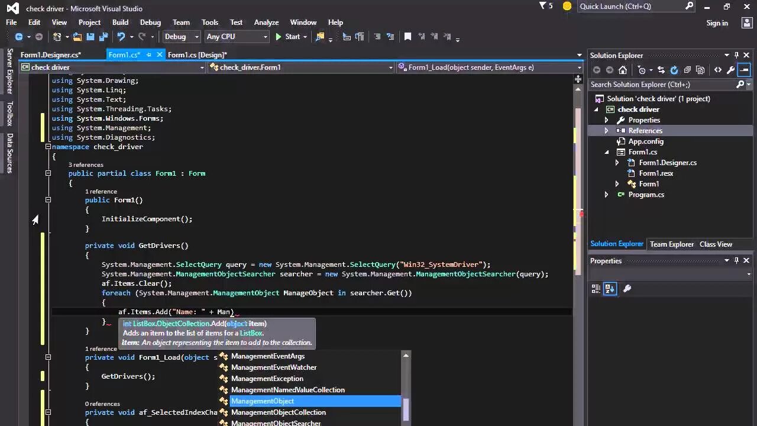Collapse the namespace check_driver code block
Viewport: 757px width, 426px height.
point(48,147)
